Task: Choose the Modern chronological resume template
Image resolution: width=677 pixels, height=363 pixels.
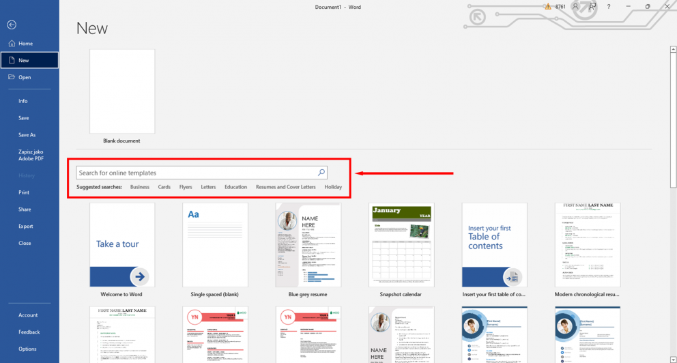Action: tap(588, 250)
